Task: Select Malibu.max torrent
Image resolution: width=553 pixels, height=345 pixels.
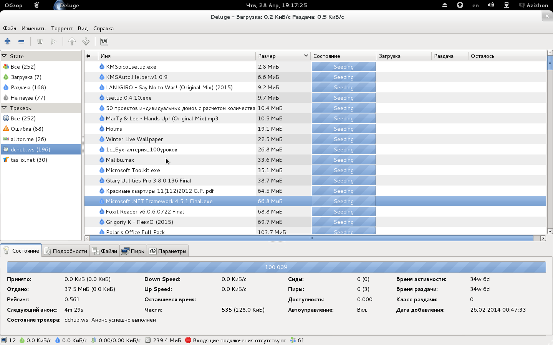Action: click(x=315, y=160)
